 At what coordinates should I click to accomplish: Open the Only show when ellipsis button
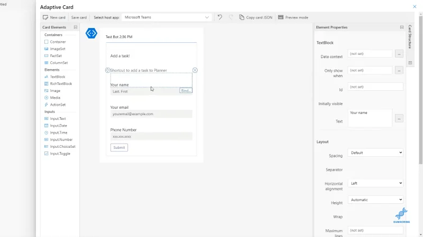pos(399,71)
